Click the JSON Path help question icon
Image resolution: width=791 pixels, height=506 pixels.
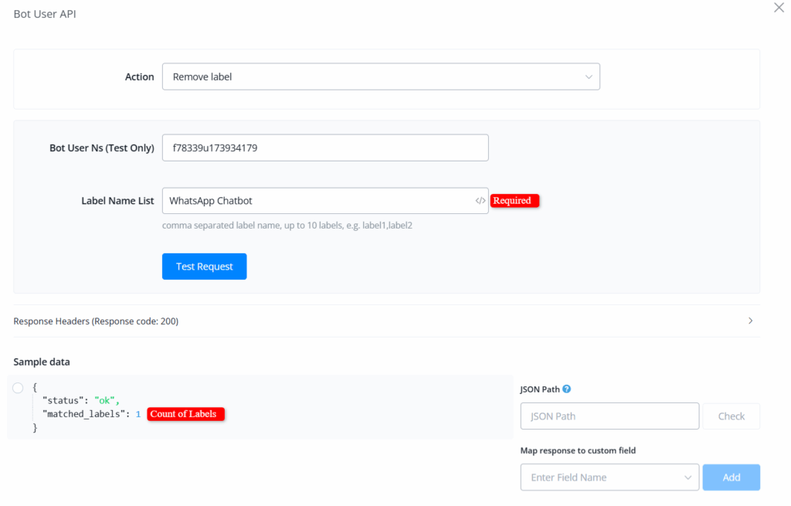(x=567, y=389)
